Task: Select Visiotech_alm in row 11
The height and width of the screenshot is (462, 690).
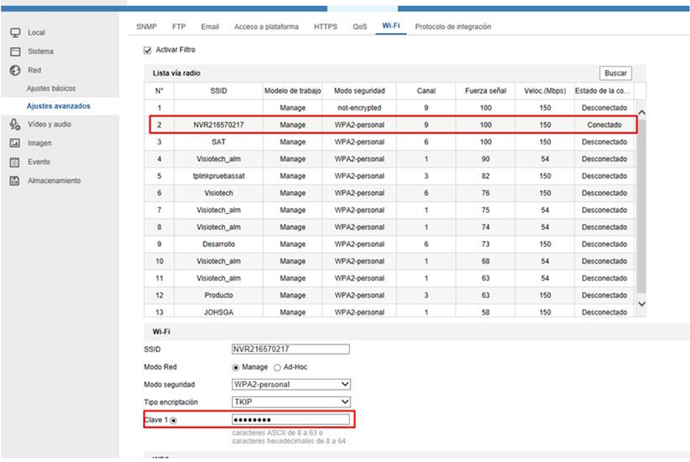Action: pyautogui.click(x=219, y=279)
